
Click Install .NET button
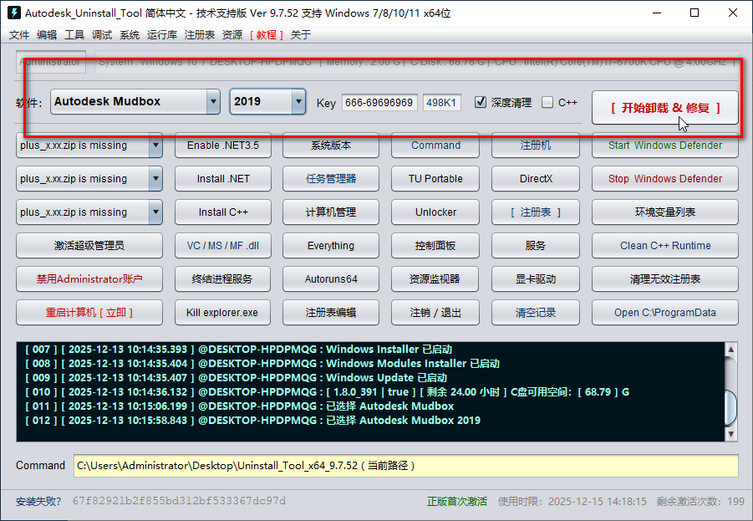tap(223, 179)
